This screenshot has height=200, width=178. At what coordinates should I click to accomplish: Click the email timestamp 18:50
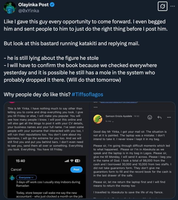136,116
